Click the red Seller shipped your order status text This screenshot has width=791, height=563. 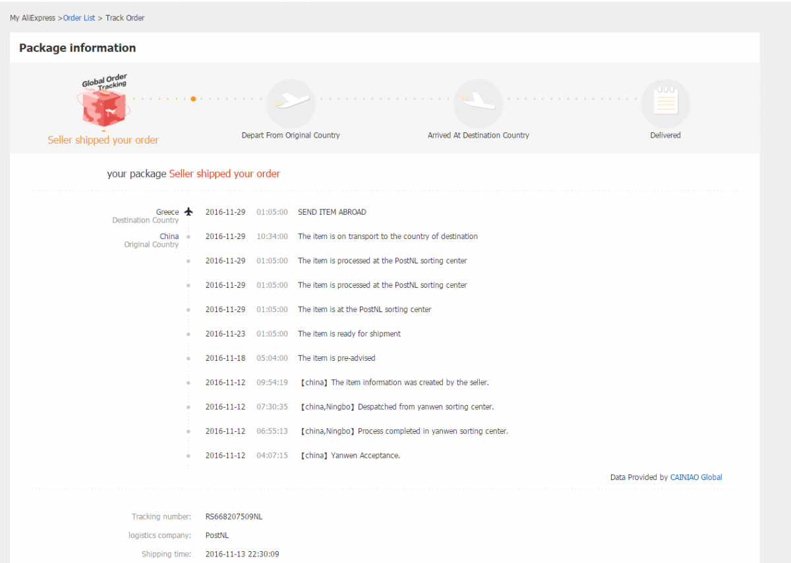(x=225, y=174)
